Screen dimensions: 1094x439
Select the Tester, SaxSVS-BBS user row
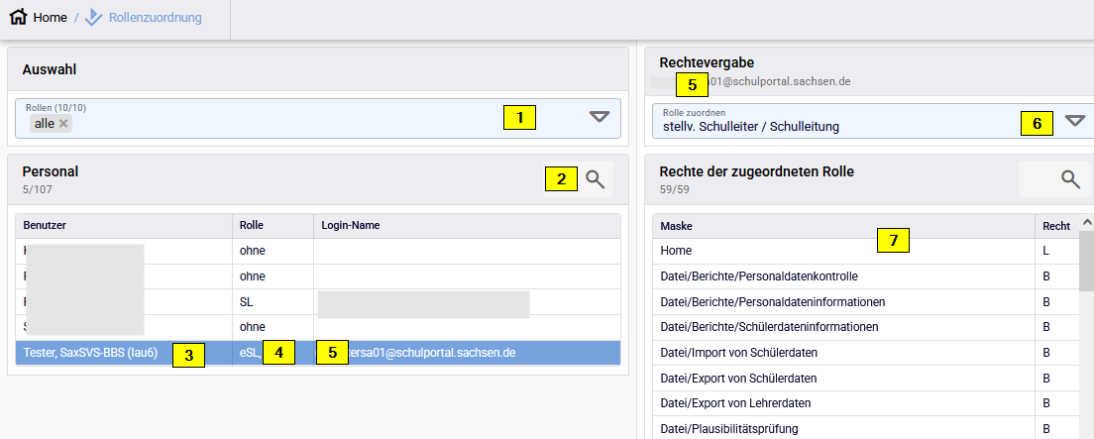point(89,352)
